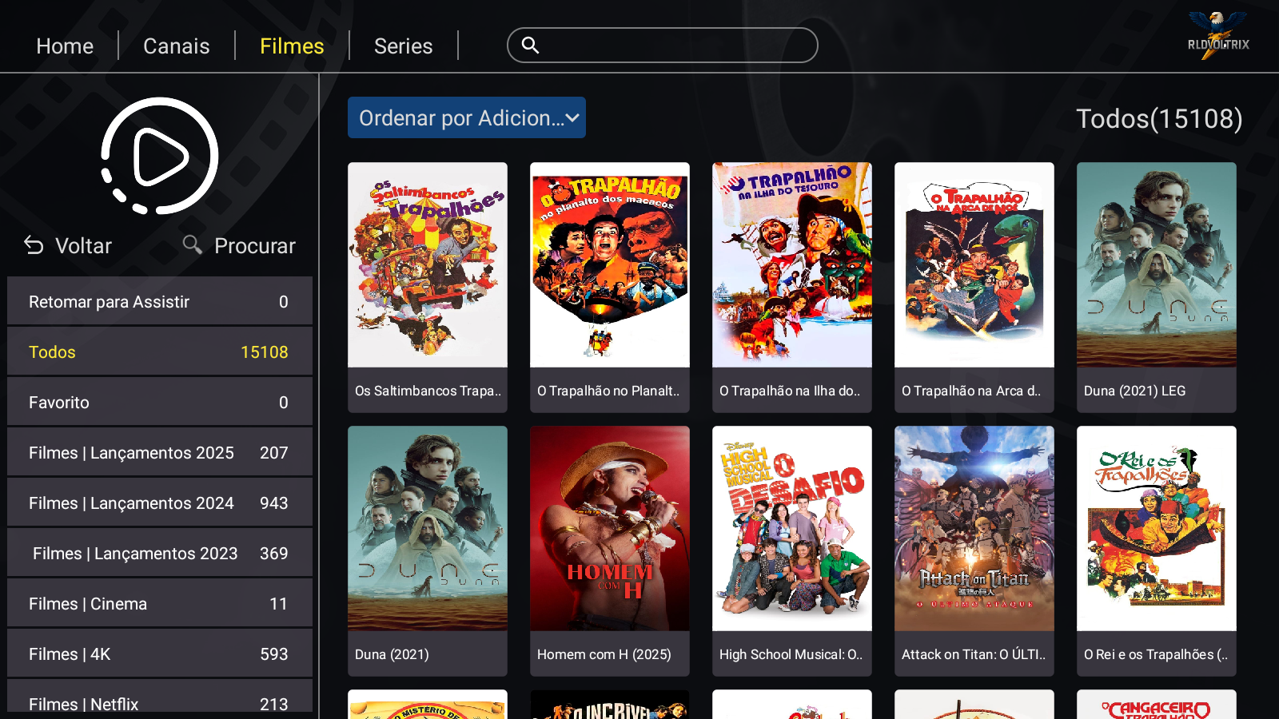Select the Filmes tab
1279x719 pixels.
pyautogui.click(x=292, y=46)
